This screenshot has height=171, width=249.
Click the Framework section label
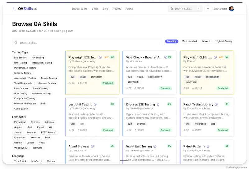[19, 117]
